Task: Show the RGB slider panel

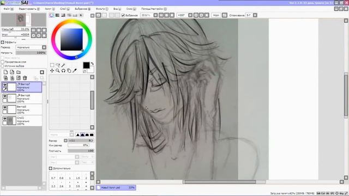Action: click(57, 15)
